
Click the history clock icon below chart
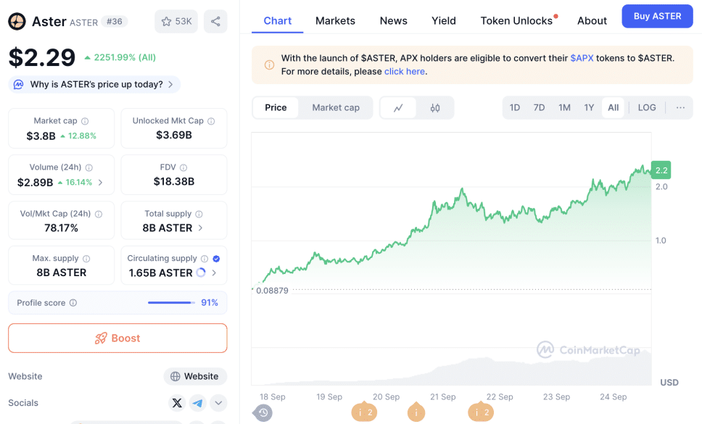[263, 412]
